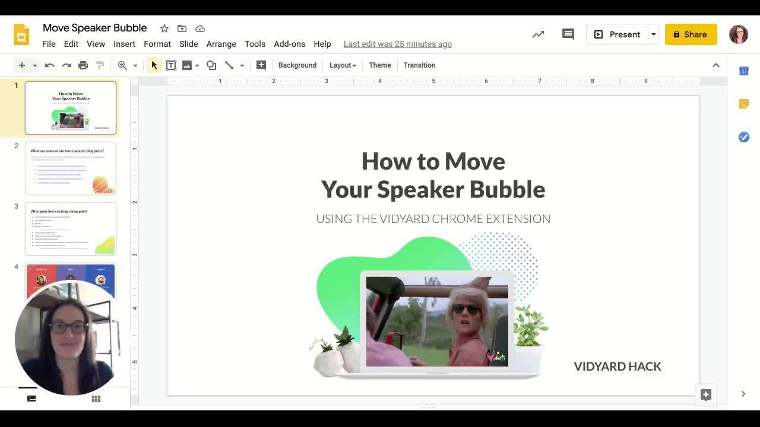This screenshot has height=427, width=760.
Task: Switch to grid view
Action: click(x=96, y=399)
